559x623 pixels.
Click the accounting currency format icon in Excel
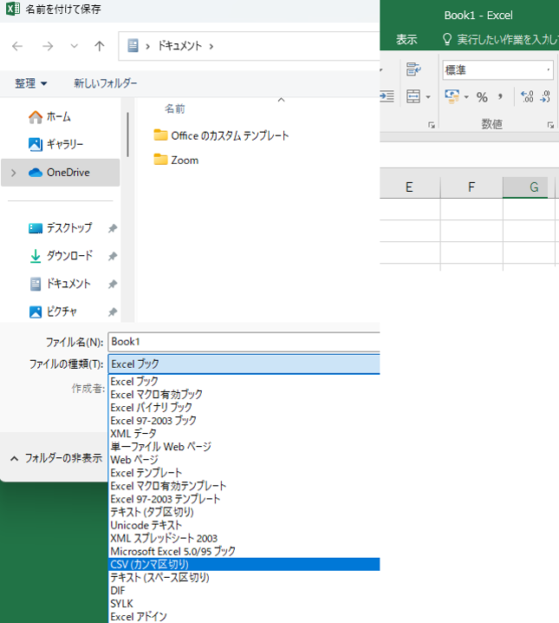[452, 96]
